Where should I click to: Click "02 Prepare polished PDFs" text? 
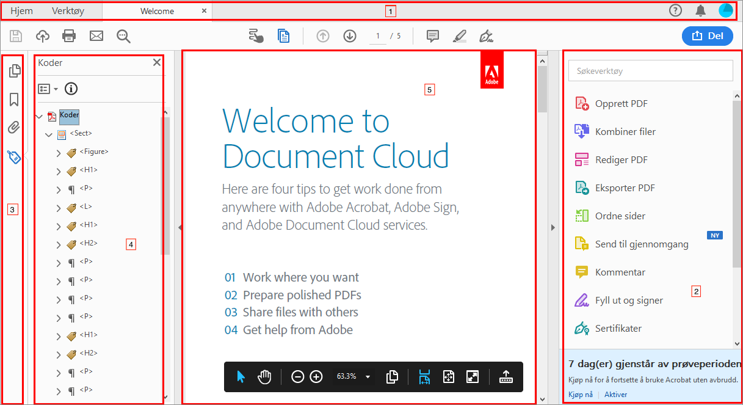[293, 295]
